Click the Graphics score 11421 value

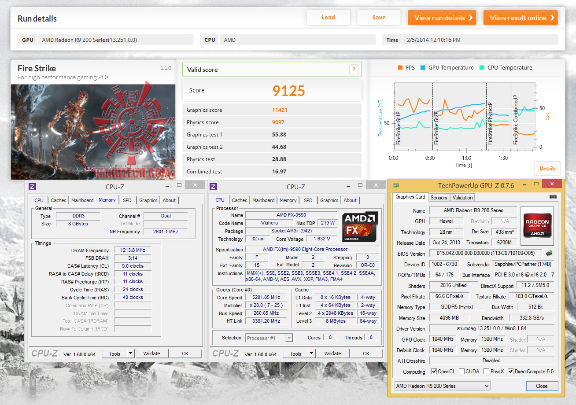[280, 110]
